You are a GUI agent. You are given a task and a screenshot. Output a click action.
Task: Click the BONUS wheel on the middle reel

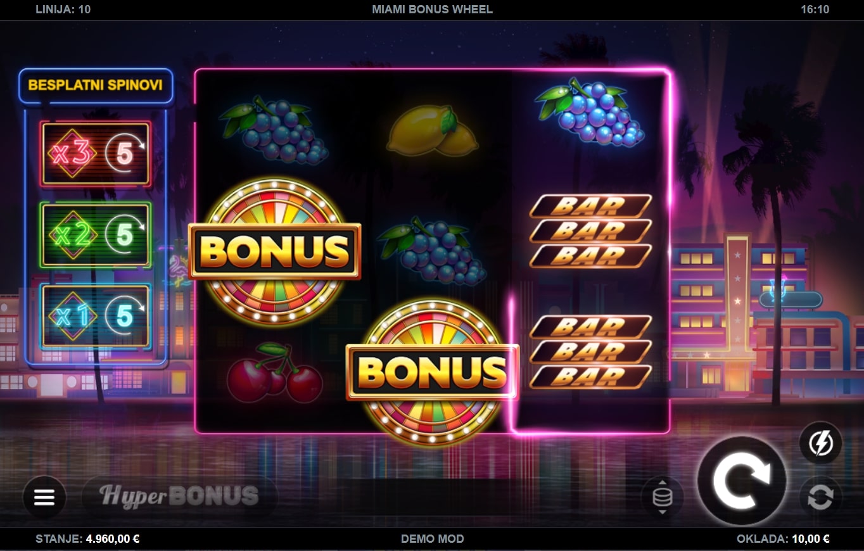click(x=433, y=372)
